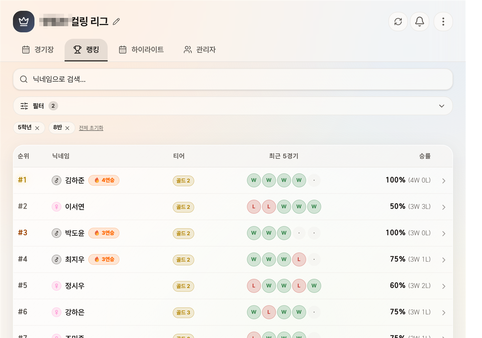Open 이서연 row details chevron
The width and height of the screenshot is (482, 338).
(x=444, y=207)
